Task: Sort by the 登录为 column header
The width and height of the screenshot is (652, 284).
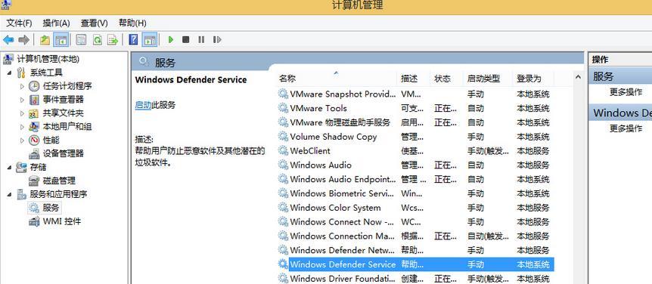Action: [x=533, y=79]
